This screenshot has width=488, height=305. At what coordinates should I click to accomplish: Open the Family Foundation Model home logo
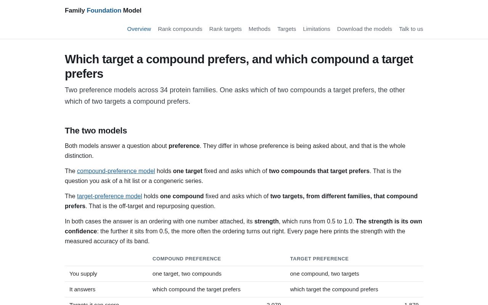click(x=103, y=11)
